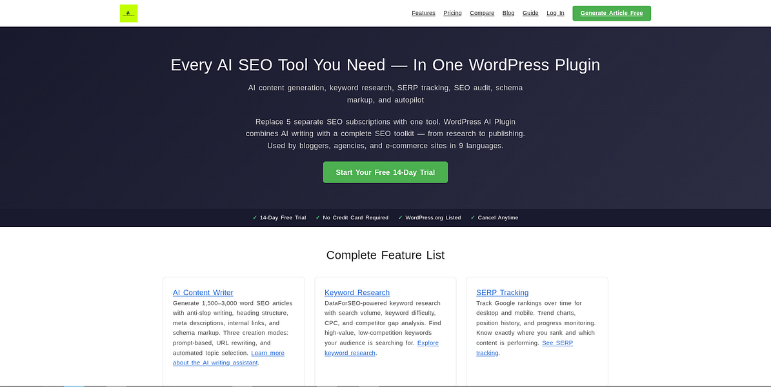The width and height of the screenshot is (771, 387).
Task: Click the main headline Every AI SEO Tool
Action: point(386,65)
